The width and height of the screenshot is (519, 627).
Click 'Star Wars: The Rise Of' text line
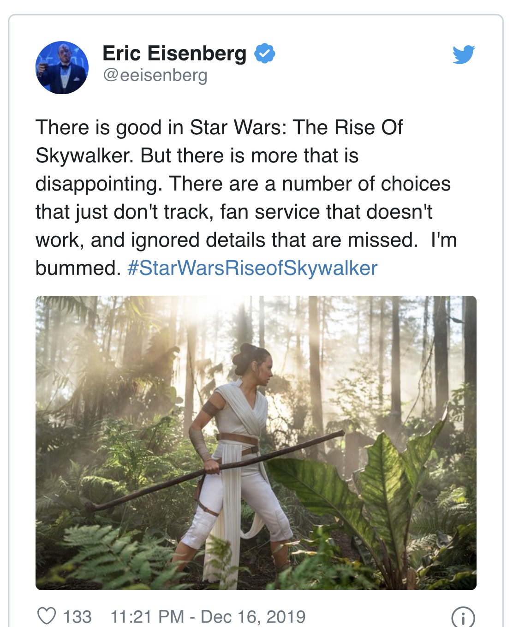297,127
